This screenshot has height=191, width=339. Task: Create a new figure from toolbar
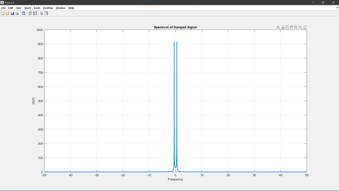[x=3, y=13]
